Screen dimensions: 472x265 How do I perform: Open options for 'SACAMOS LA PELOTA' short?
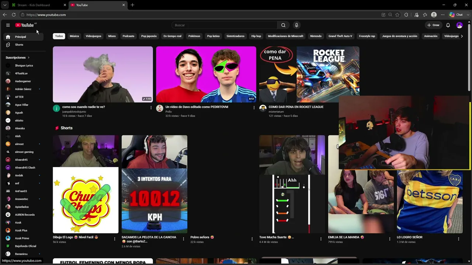pyautogui.click(x=183, y=239)
